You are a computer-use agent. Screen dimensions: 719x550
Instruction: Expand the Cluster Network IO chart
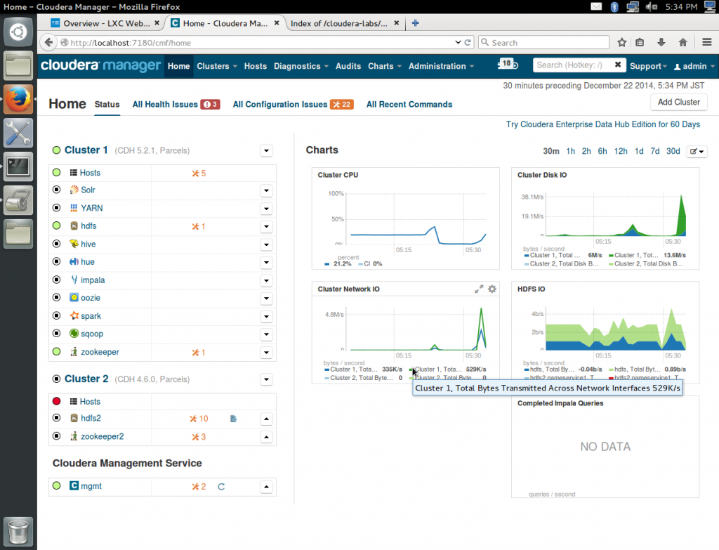pos(479,289)
